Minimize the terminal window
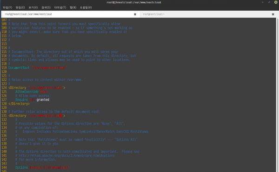Viewport: 279px width, 172px height. click(262, 2)
